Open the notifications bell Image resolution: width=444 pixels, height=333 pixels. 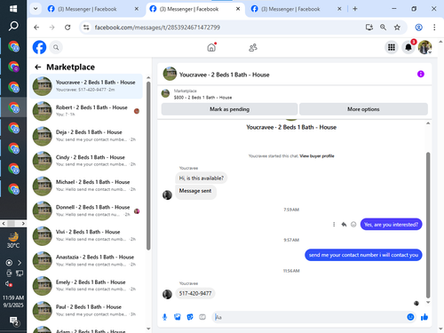[x=408, y=47]
